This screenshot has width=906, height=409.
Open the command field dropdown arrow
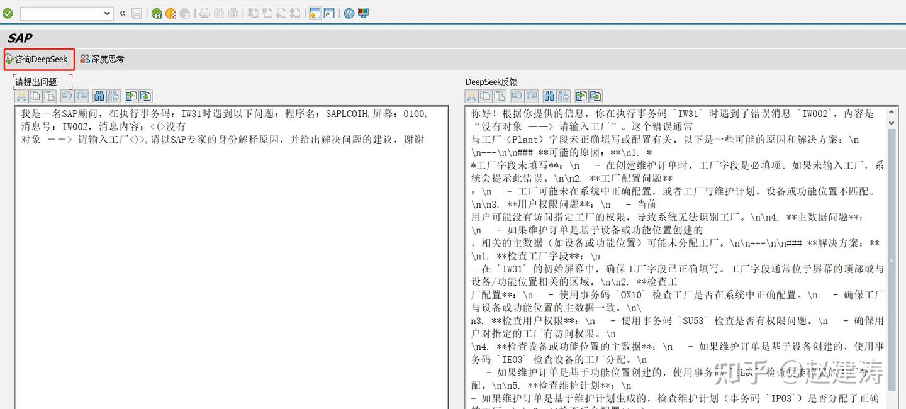click(x=107, y=13)
